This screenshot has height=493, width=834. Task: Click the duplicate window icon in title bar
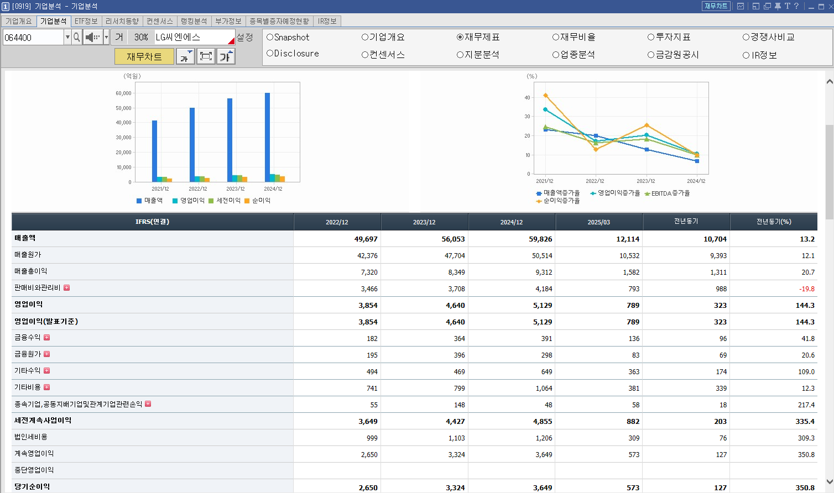(x=767, y=6)
